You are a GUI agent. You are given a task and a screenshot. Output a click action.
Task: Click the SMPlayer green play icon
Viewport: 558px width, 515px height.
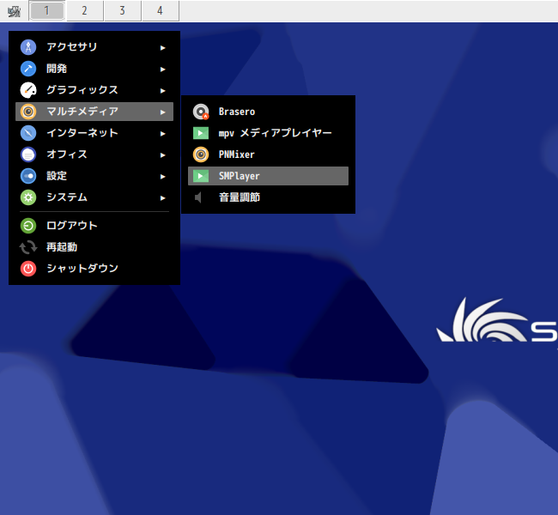201,176
